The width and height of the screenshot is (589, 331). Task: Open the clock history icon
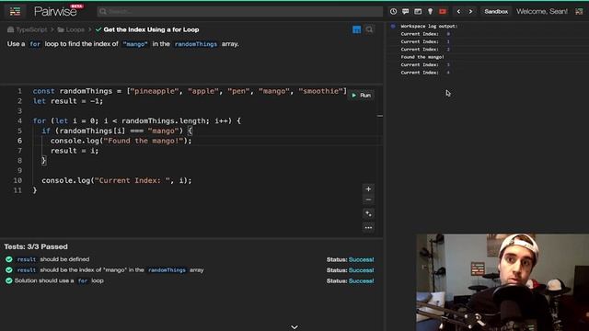393,12
